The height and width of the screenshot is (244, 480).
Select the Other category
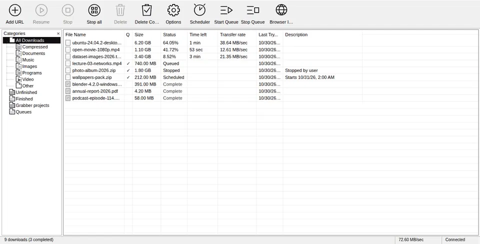(x=25, y=85)
